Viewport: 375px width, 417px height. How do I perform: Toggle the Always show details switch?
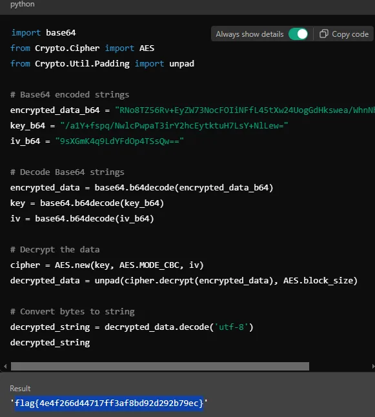click(298, 34)
